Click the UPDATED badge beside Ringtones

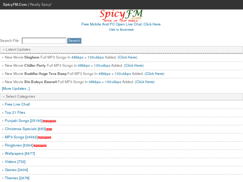click(x=40, y=146)
